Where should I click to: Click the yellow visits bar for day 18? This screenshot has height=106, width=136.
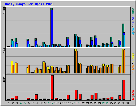coord(75,61)
